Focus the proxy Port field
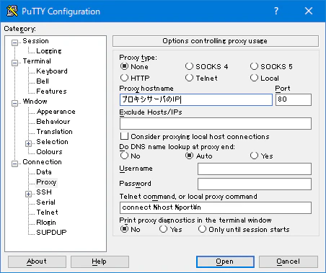Screen dimensions: 326x273 pos(294,99)
